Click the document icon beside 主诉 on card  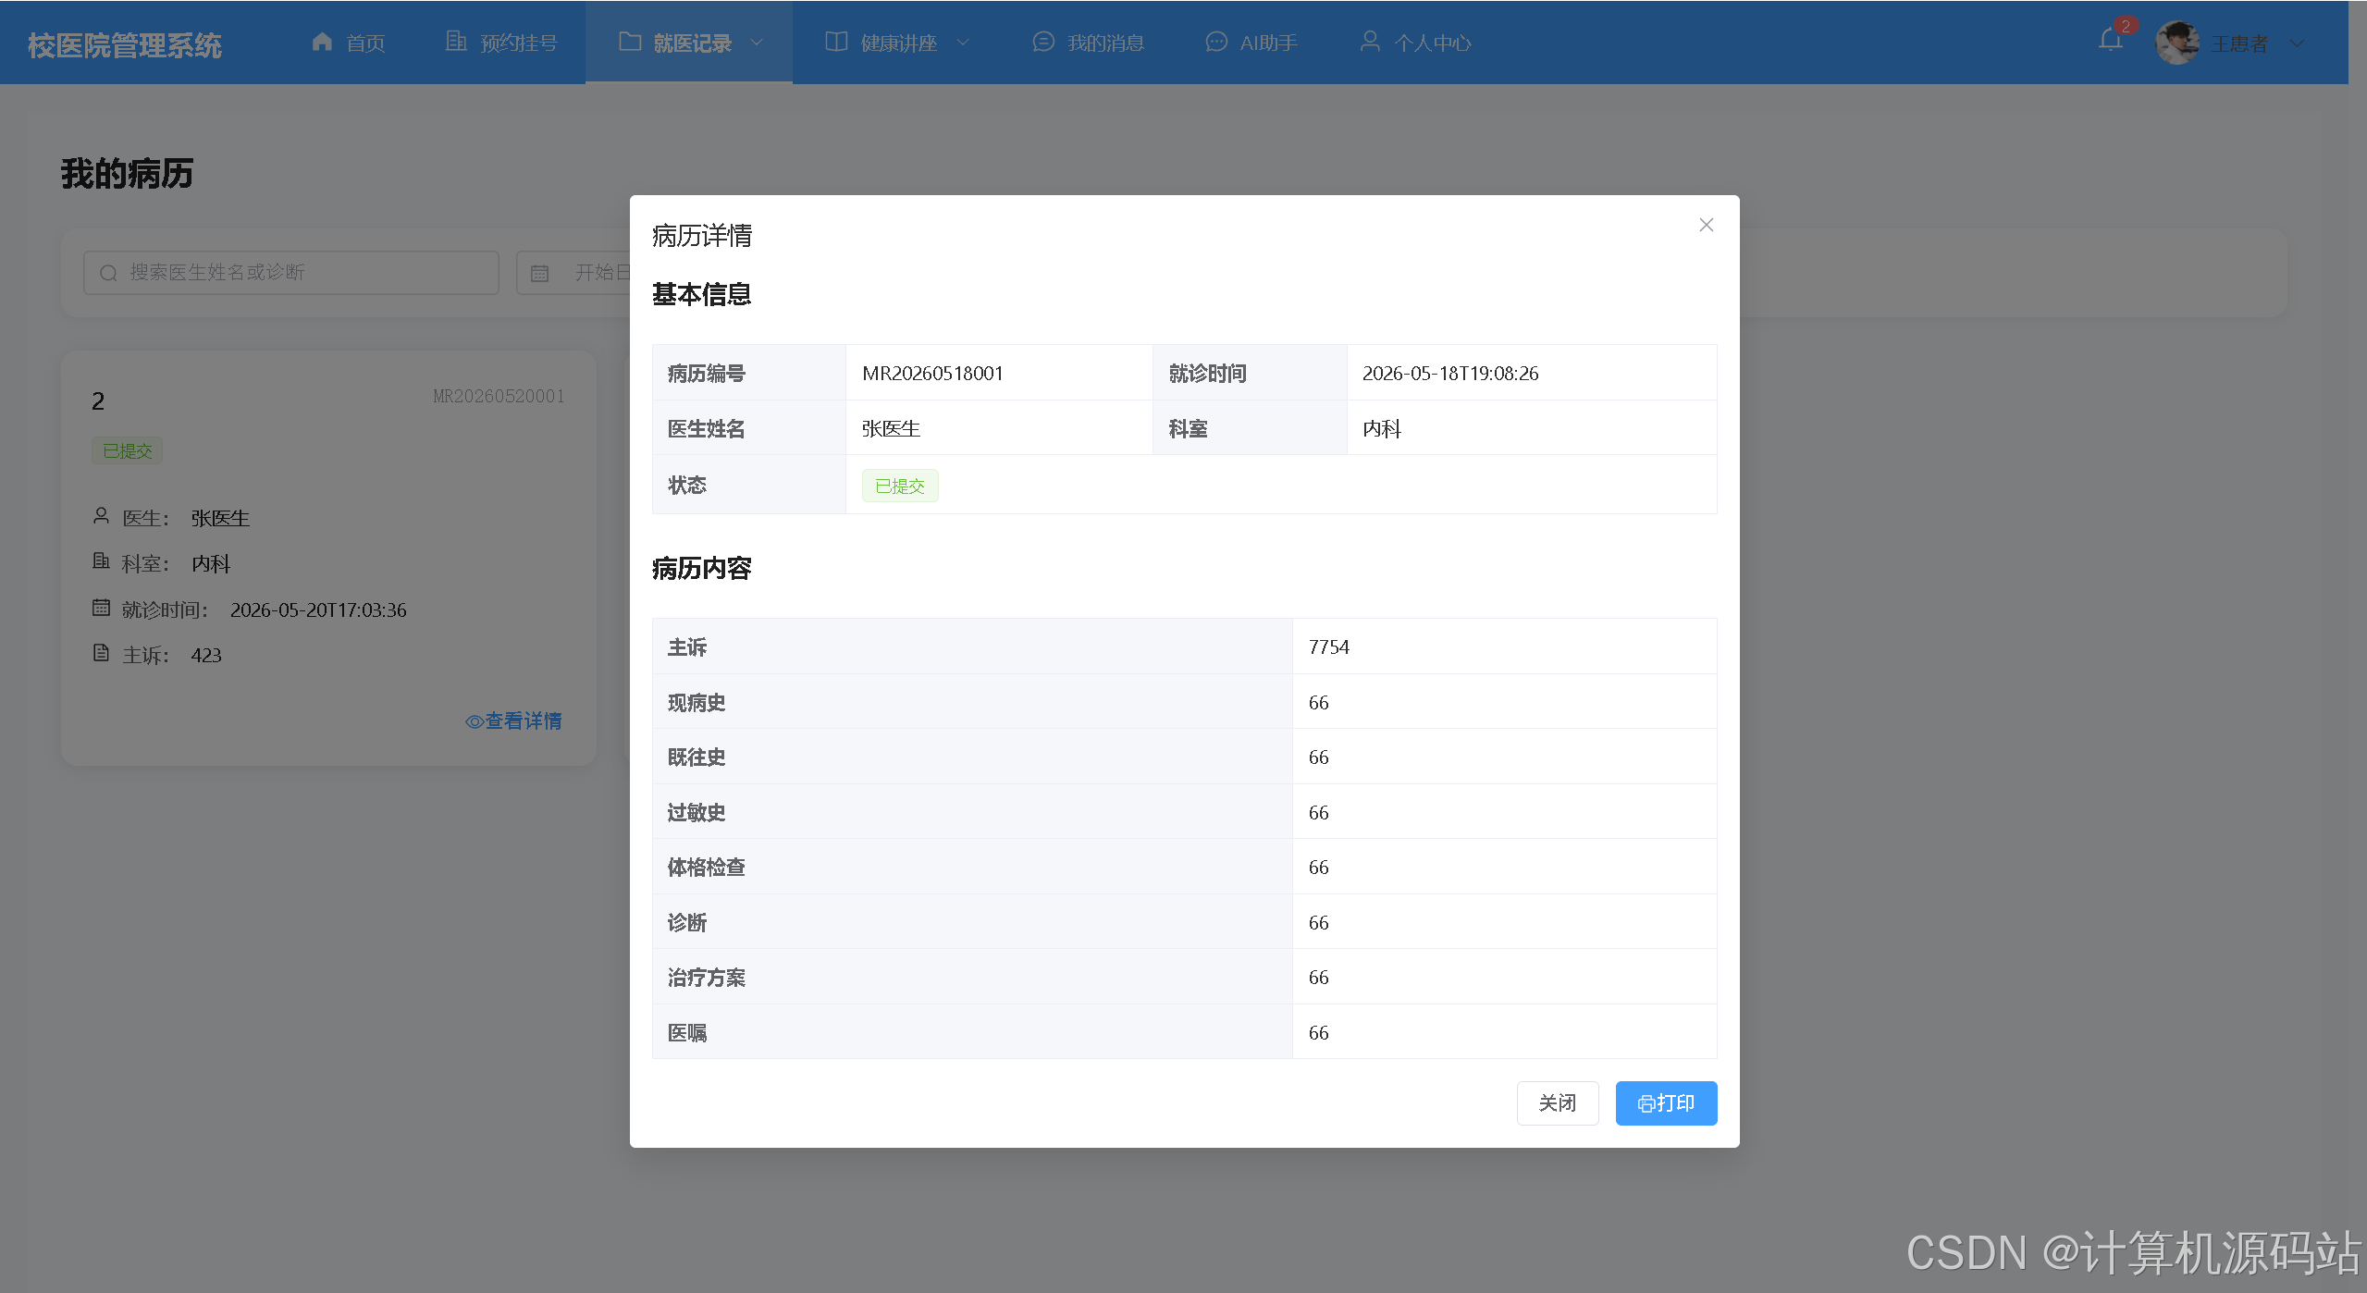pyautogui.click(x=101, y=653)
